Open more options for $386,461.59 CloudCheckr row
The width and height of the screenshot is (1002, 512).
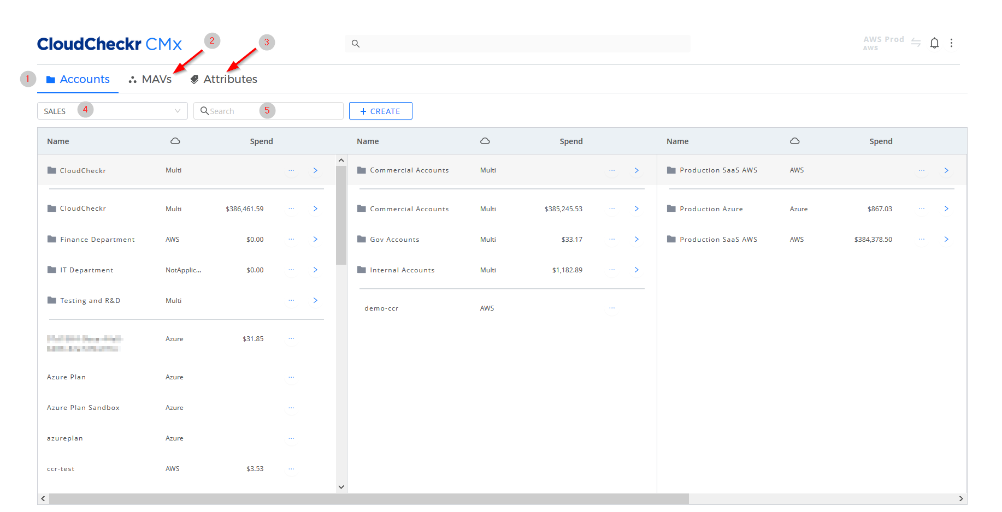pos(291,209)
